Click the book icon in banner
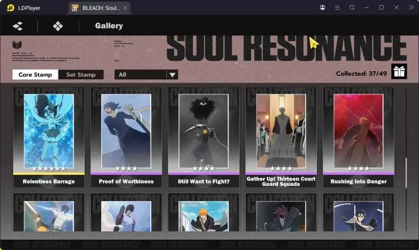The width and height of the screenshot is (419, 250). click(17, 45)
